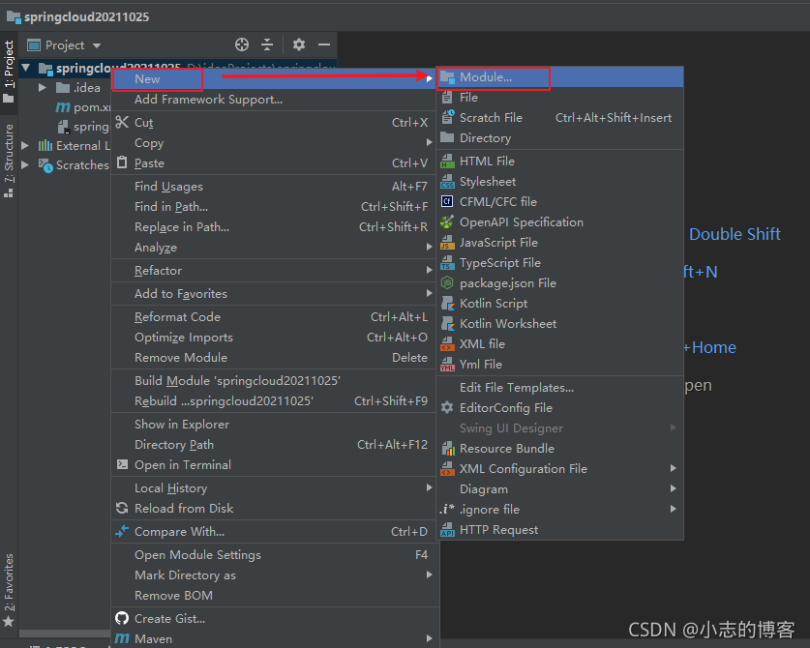The width and height of the screenshot is (810, 648).
Task: Click the TypeScript File icon
Action: click(447, 263)
